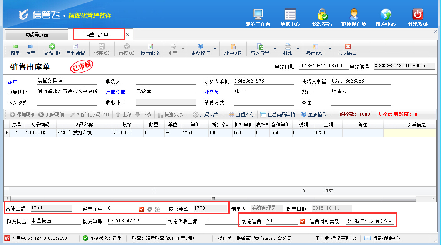
Task: Expand the 打印 dropdown arrow
Action: 298,50
